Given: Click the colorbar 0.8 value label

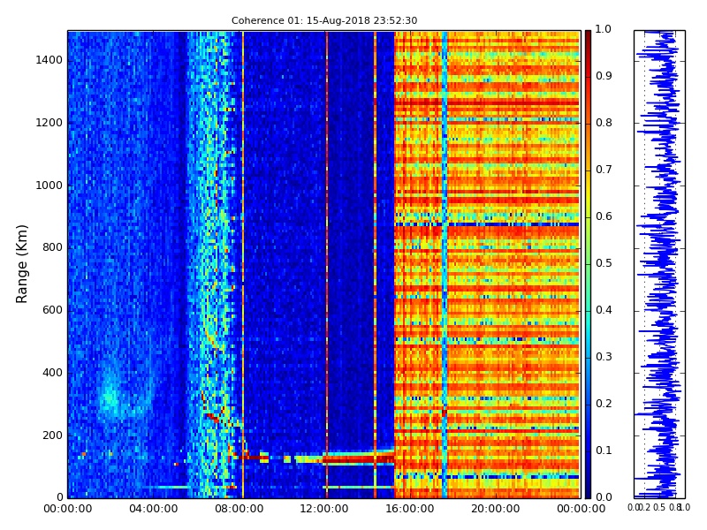Looking at the screenshot, I should click(604, 123).
